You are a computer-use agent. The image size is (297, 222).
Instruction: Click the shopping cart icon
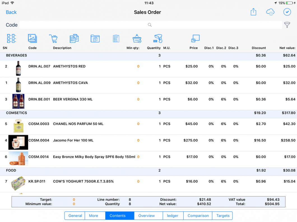point(53,39)
